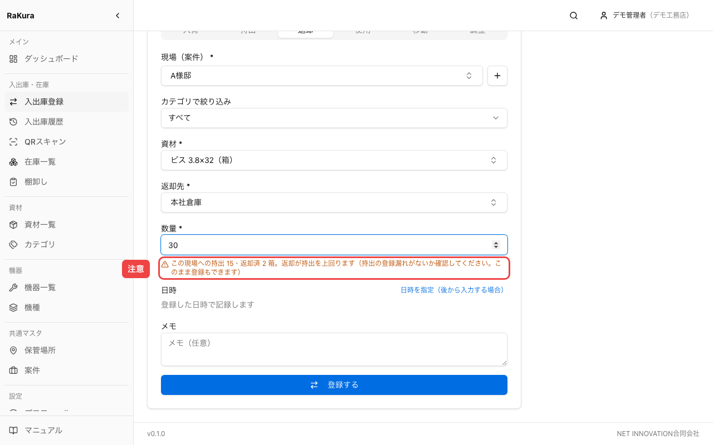Viewport: 713px width, 445px height.
Task: Open 入出庫履歴 page
Action: tap(66, 122)
